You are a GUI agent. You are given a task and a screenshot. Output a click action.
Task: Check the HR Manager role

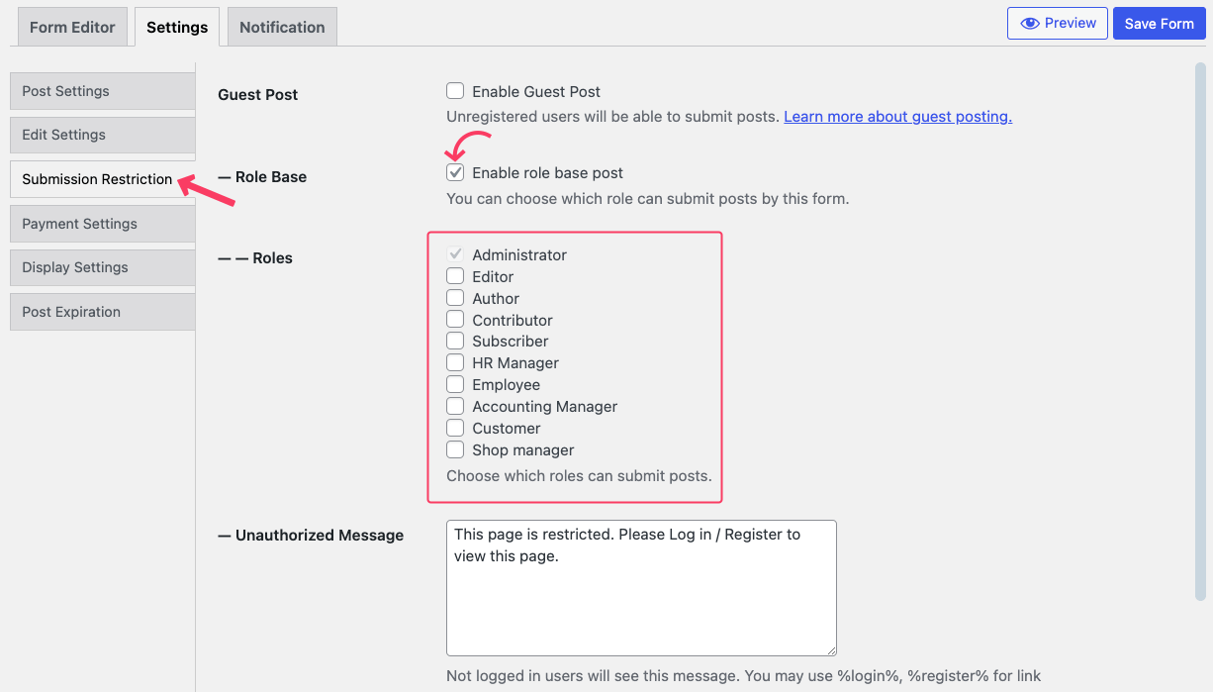pos(455,362)
